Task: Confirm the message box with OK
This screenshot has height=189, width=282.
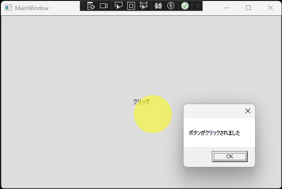Action: pyautogui.click(x=230, y=156)
